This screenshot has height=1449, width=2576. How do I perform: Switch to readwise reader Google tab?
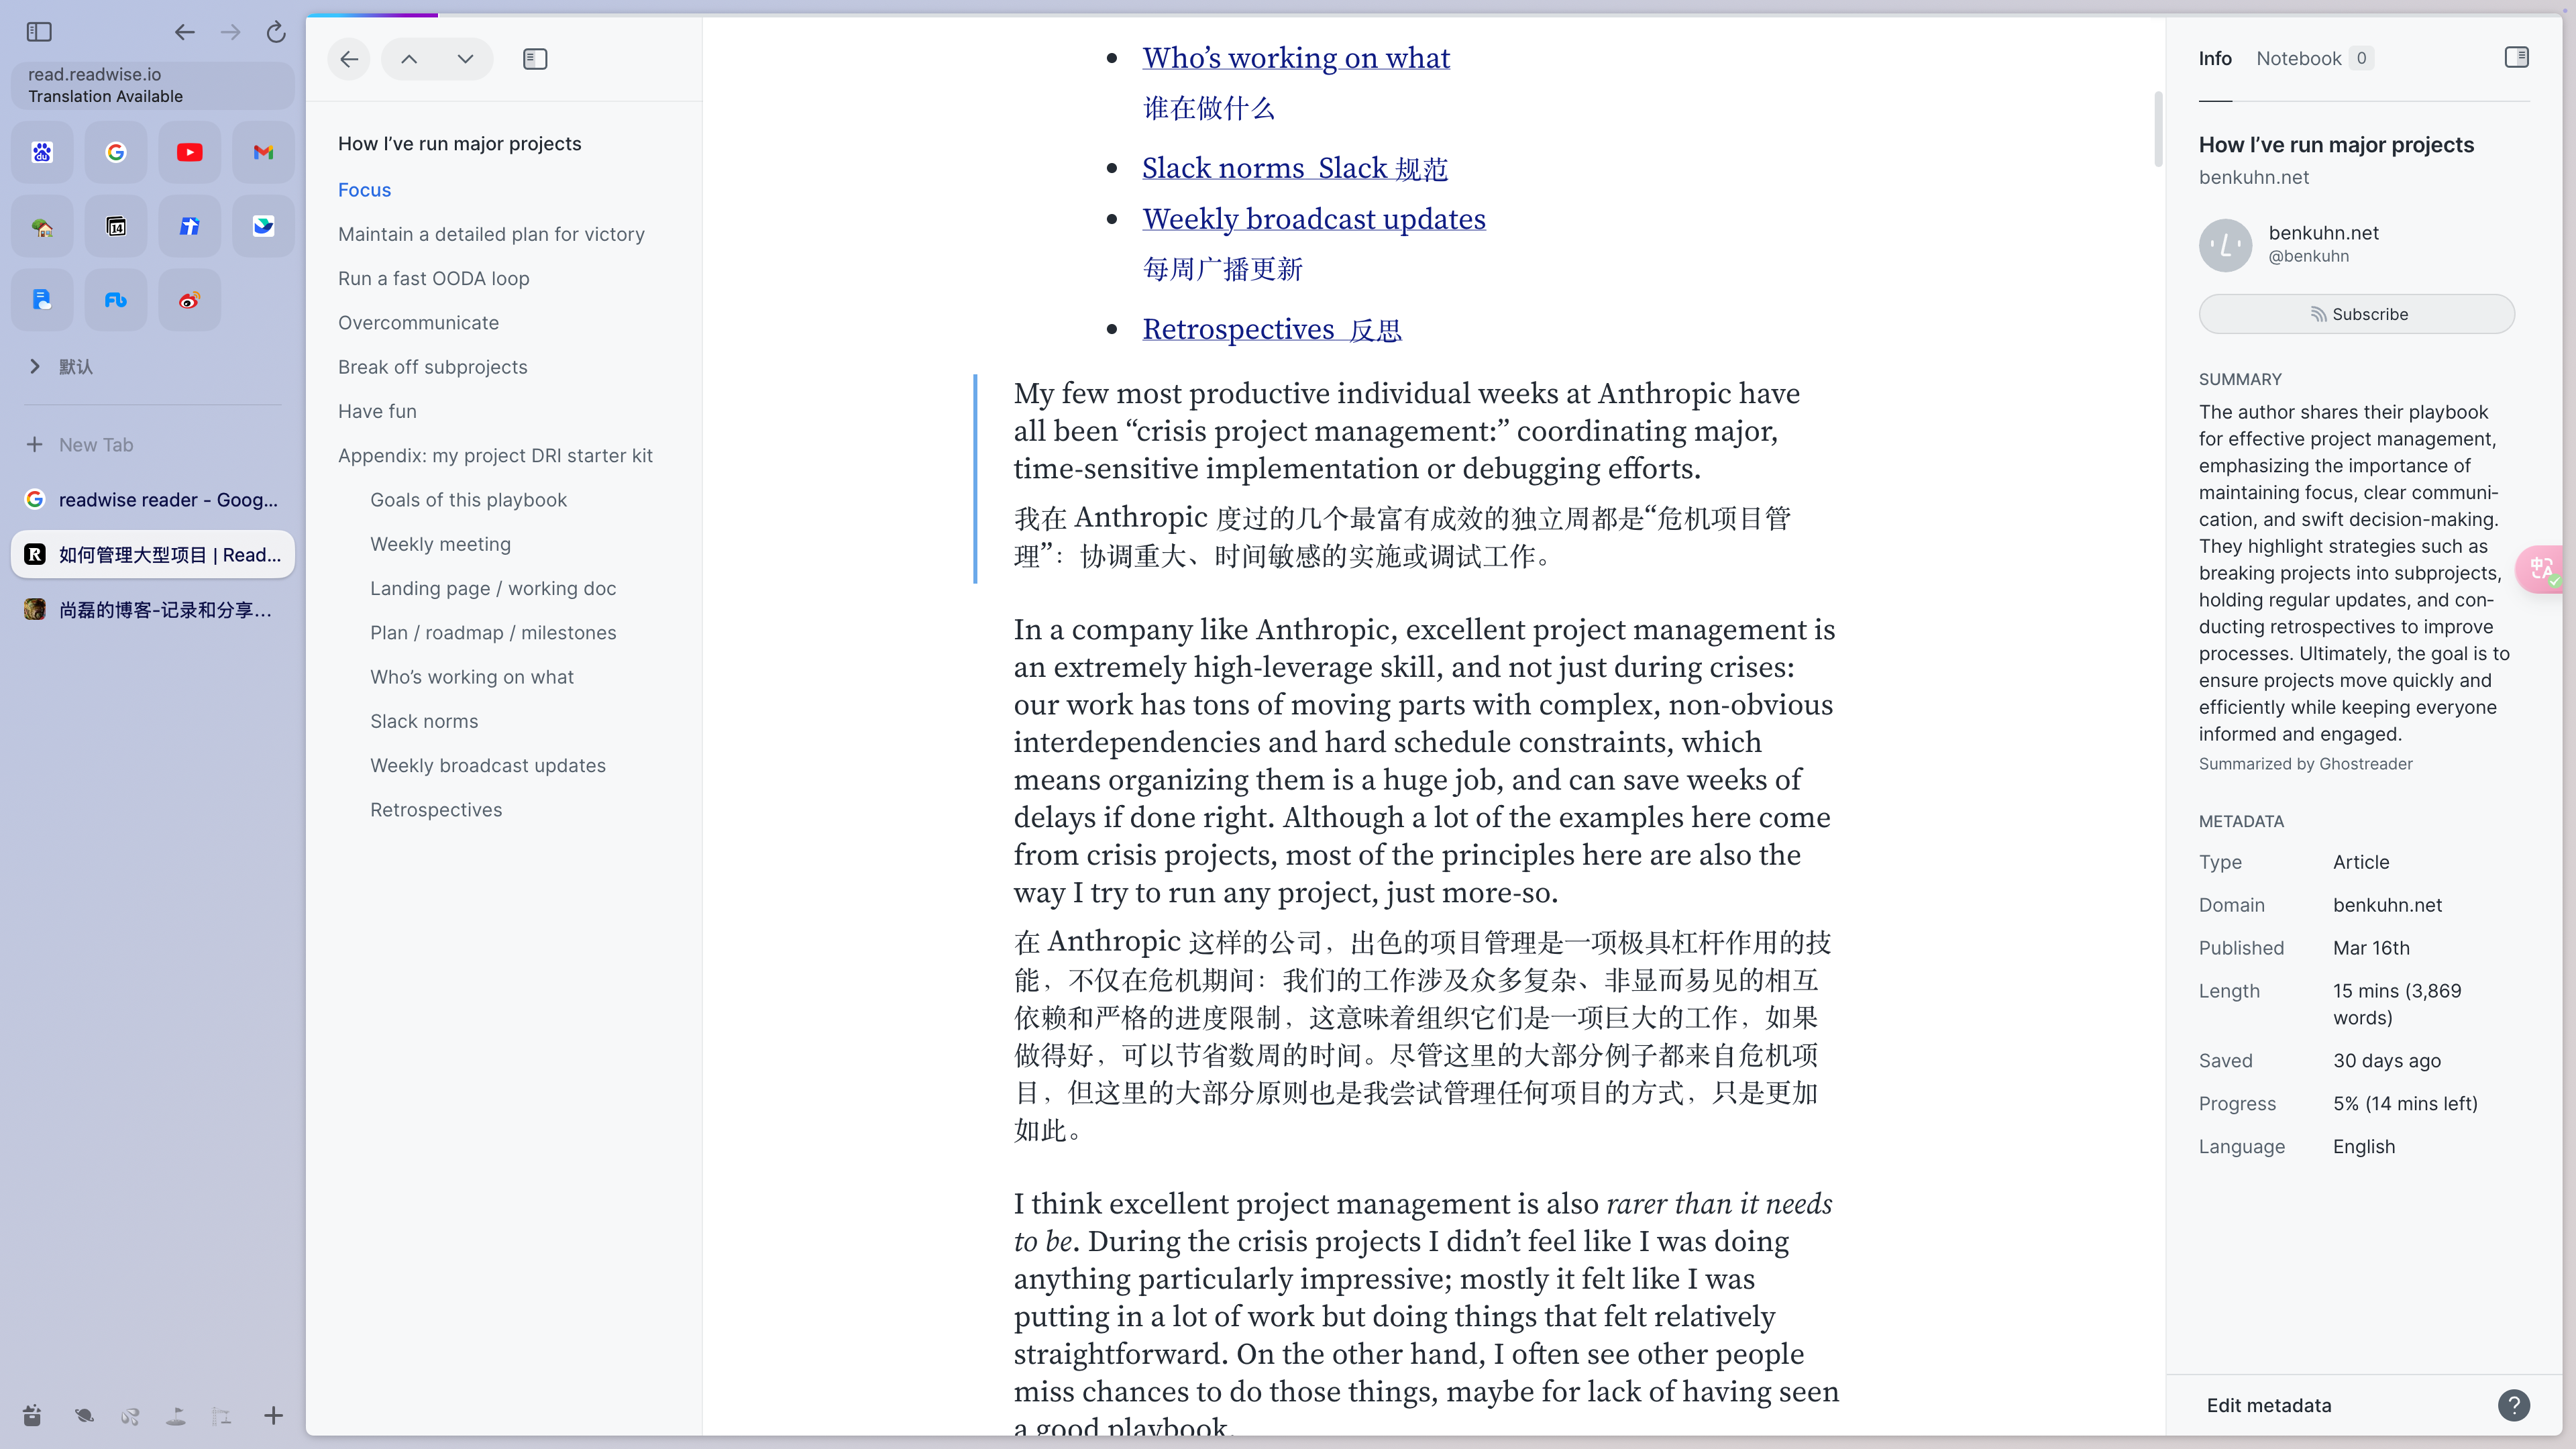(x=153, y=499)
